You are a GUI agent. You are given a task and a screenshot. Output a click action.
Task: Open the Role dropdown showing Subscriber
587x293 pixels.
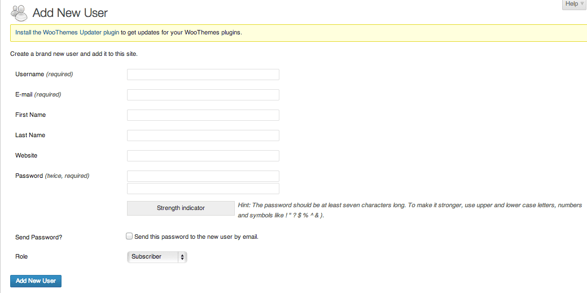pyautogui.click(x=157, y=257)
